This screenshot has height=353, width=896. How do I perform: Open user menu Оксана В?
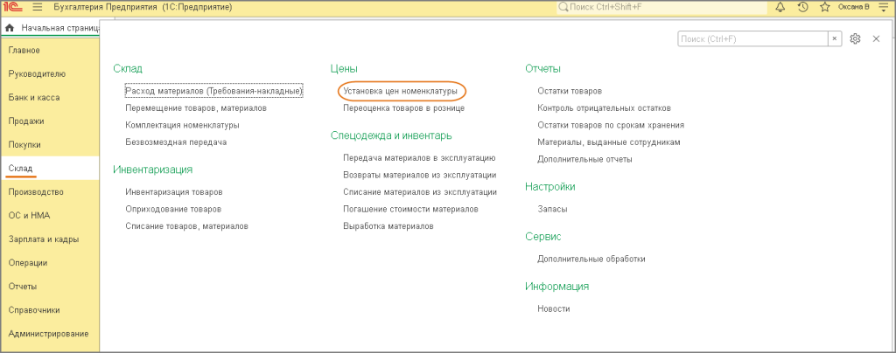tap(857, 7)
